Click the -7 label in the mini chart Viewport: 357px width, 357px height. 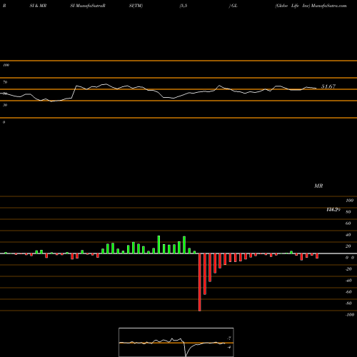click(x=229, y=338)
